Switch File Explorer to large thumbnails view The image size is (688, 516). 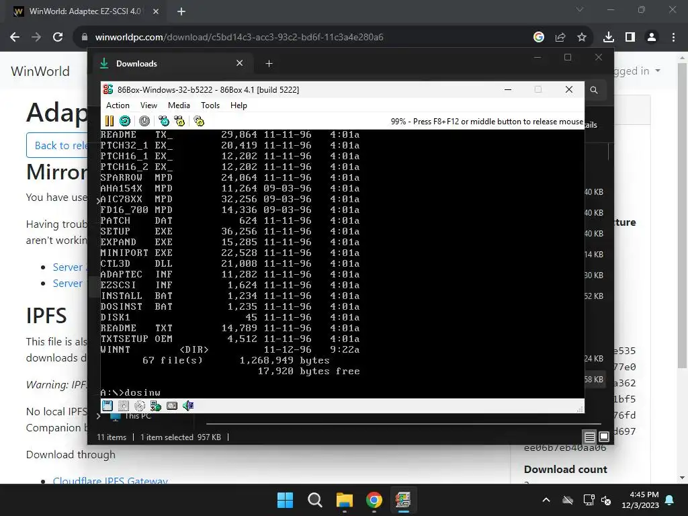point(604,437)
